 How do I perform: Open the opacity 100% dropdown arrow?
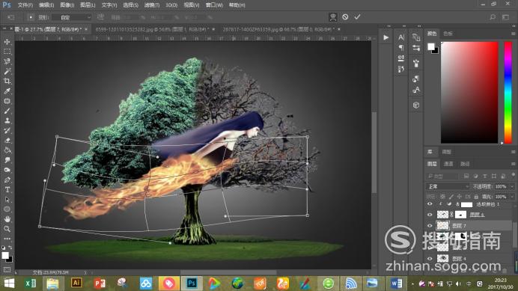(511, 186)
